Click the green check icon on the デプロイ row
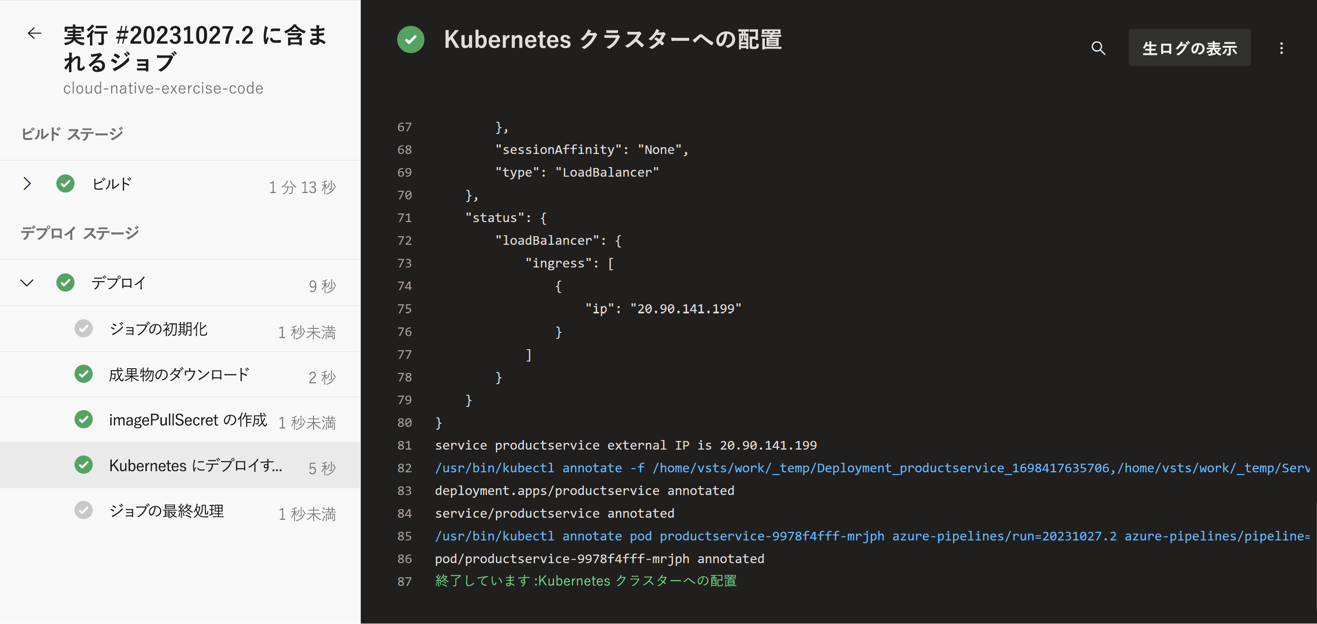The width and height of the screenshot is (1317, 624). [x=65, y=282]
